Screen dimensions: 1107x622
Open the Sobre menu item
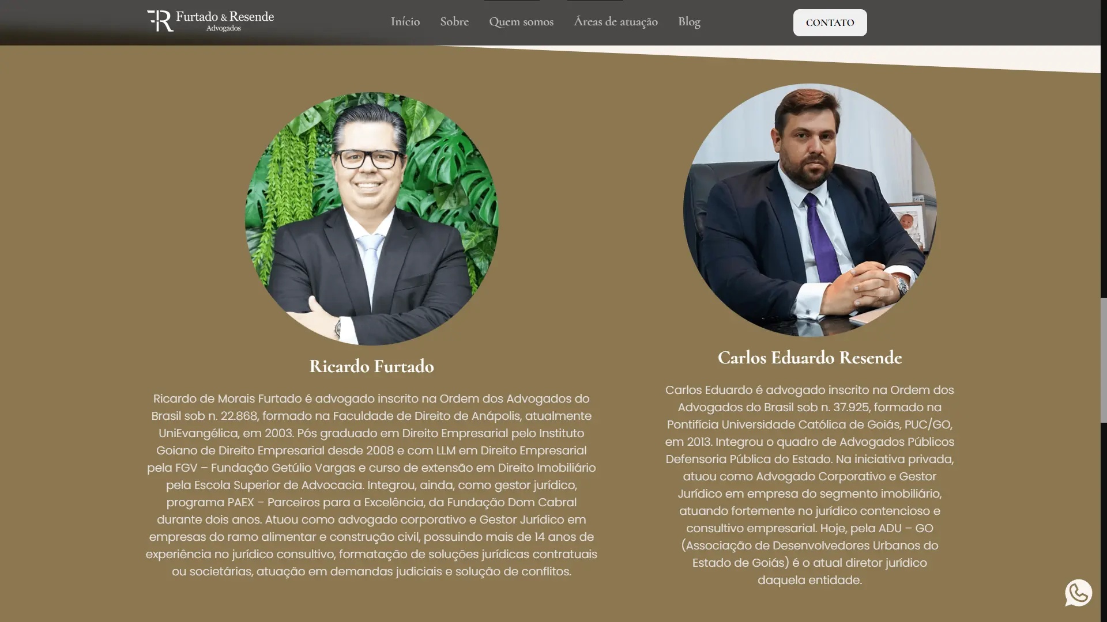[x=454, y=22]
